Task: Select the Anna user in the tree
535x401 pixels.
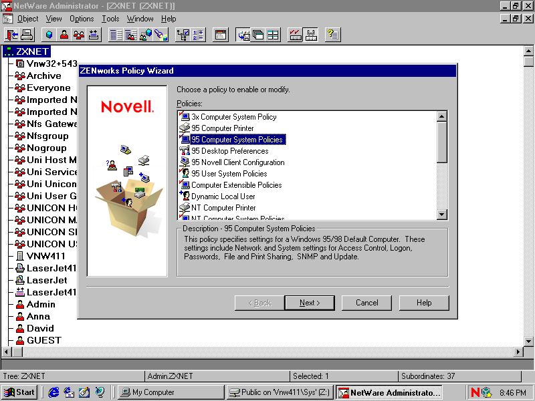Action: pyautogui.click(x=38, y=316)
